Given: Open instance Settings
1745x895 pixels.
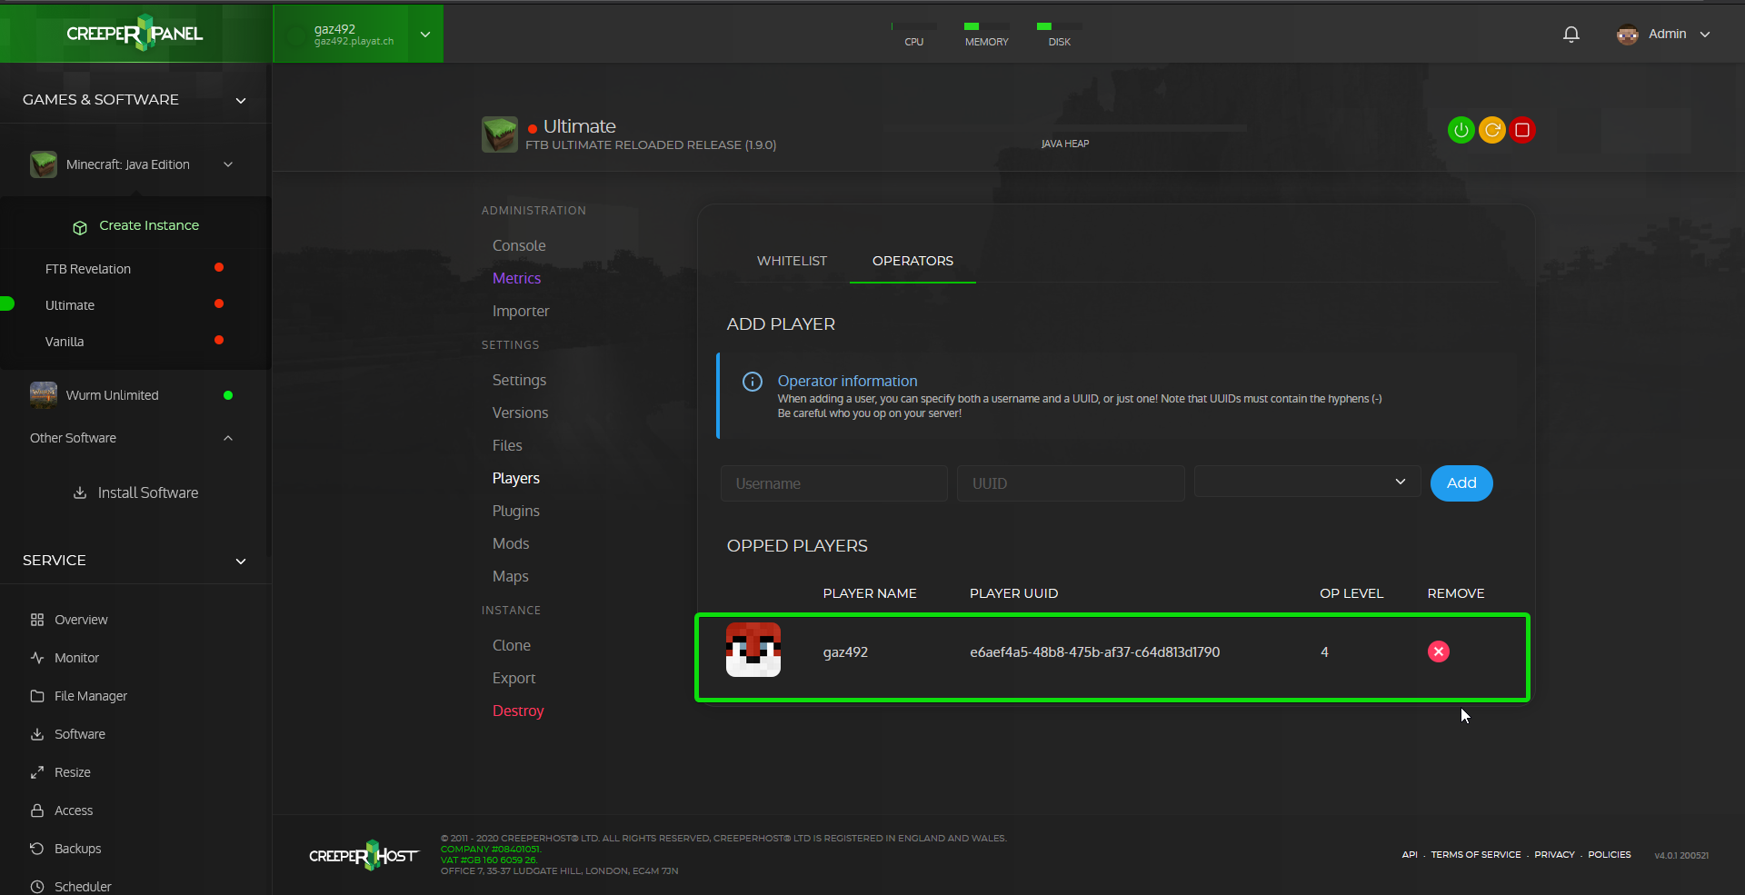Looking at the screenshot, I should (x=519, y=380).
